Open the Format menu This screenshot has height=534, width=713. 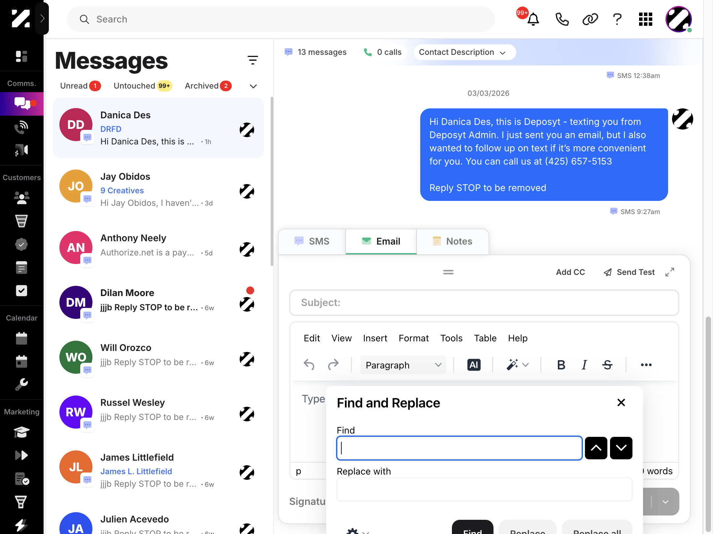(414, 338)
